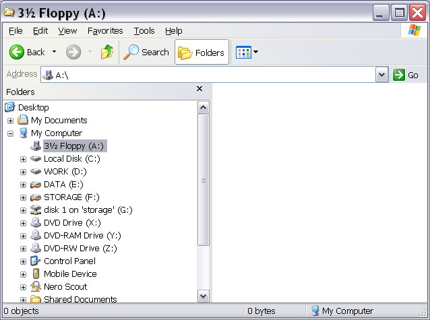Toggle the Folders pane button
The height and width of the screenshot is (320, 430).
click(x=202, y=52)
